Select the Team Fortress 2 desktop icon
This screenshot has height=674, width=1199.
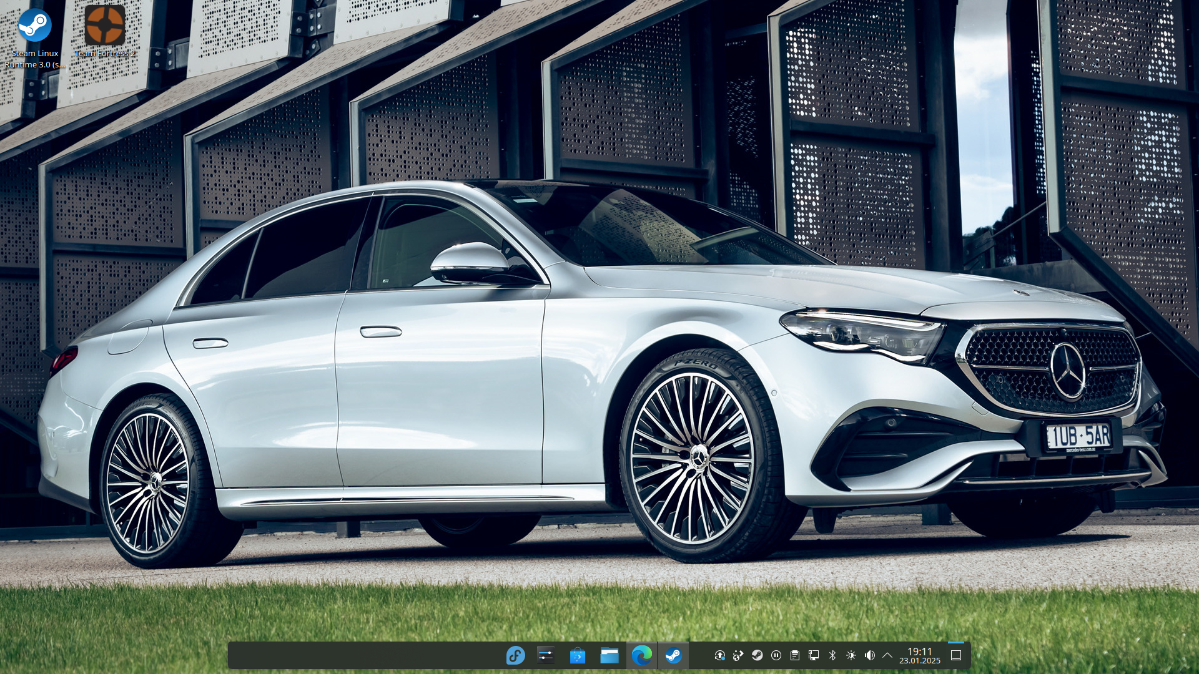tap(105, 32)
